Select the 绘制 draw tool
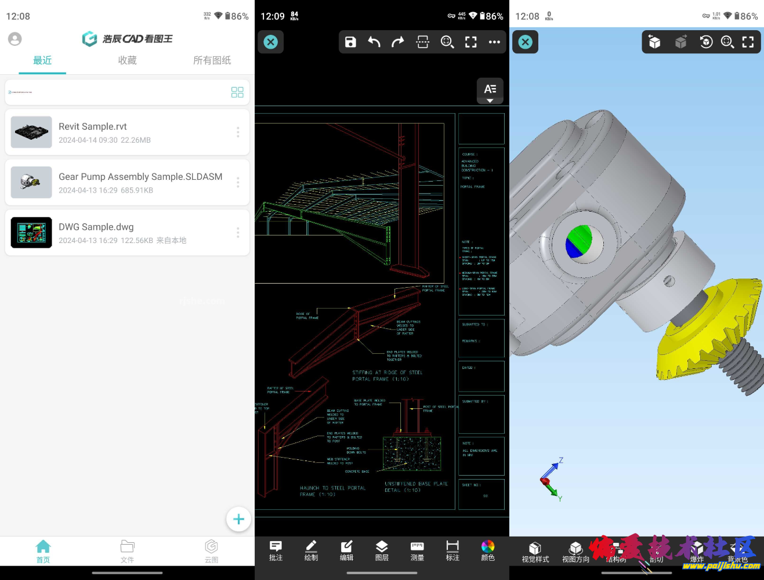This screenshot has width=764, height=580. click(311, 550)
